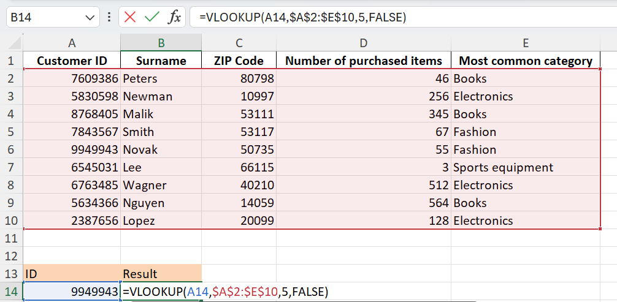Select row 5 header
Image resolution: width=617 pixels, height=302 pixels.
pyautogui.click(x=12, y=132)
